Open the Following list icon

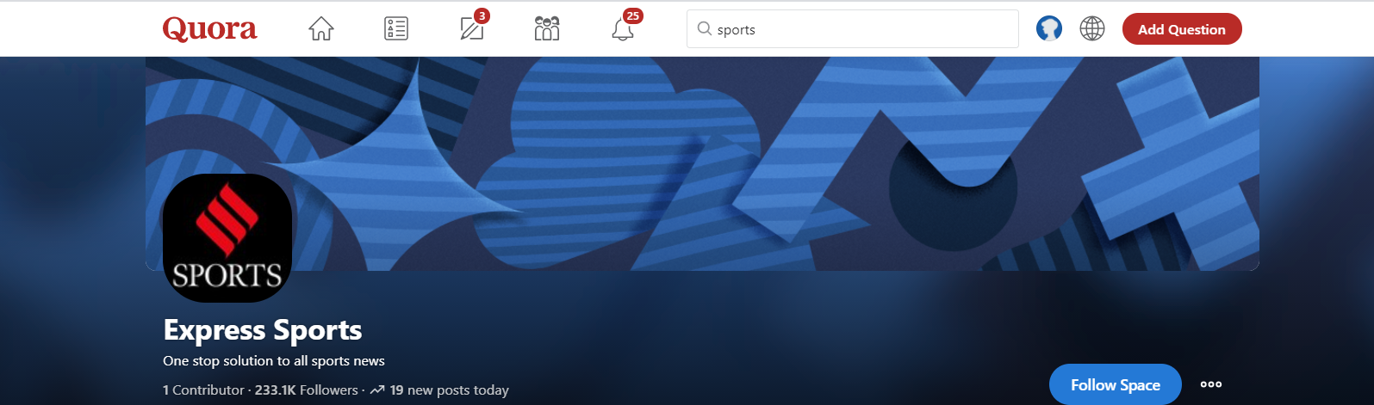[396, 29]
